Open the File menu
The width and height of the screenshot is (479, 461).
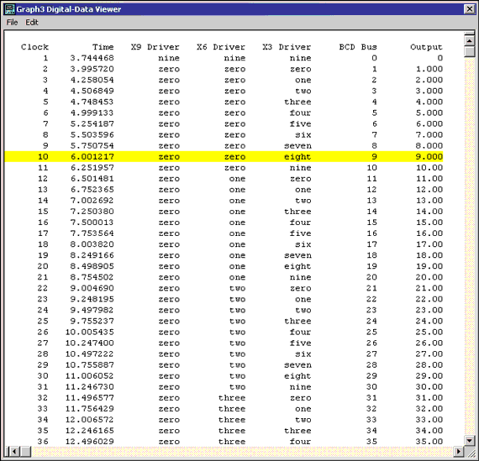[x=13, y=23]
